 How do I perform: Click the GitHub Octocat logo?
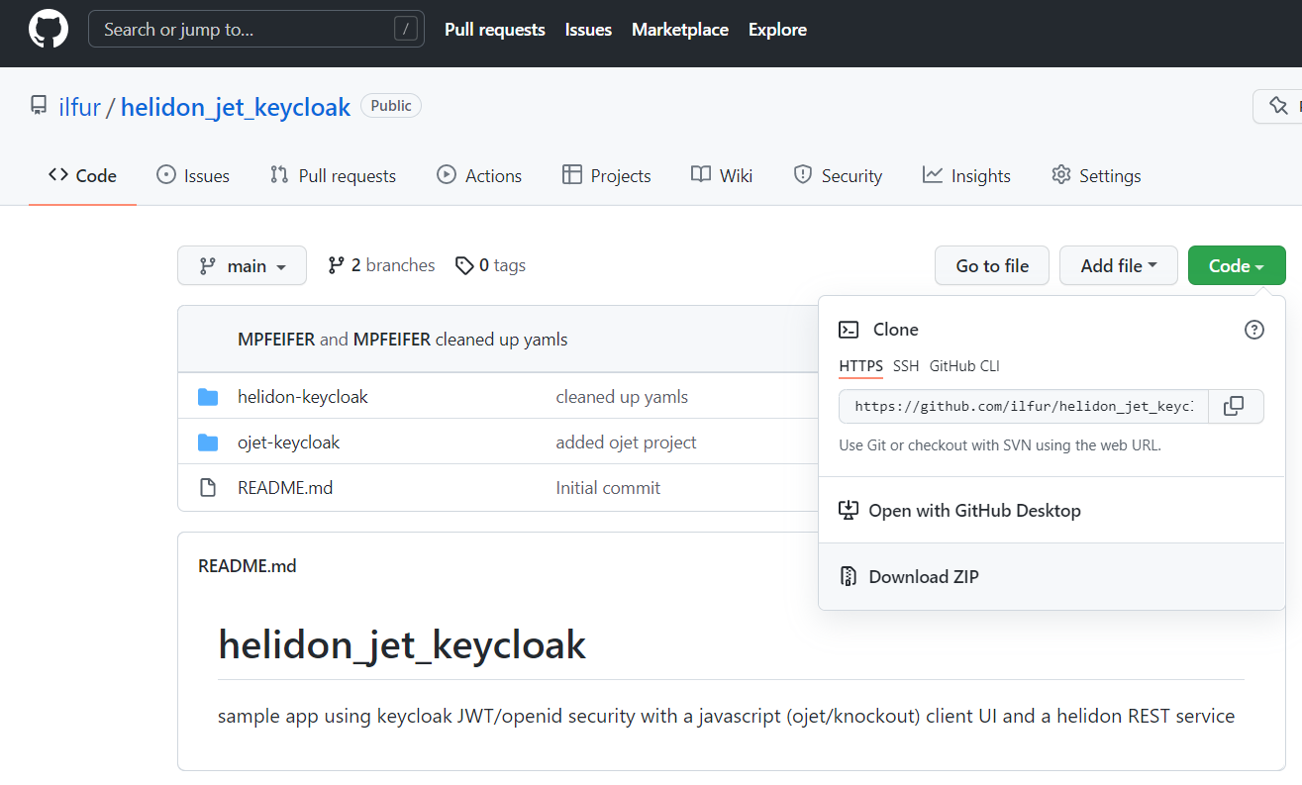point(49,30)
